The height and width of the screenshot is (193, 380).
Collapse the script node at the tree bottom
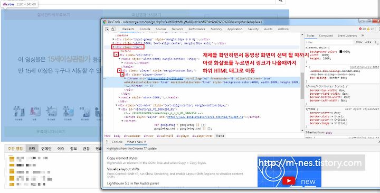coord(122,121)
